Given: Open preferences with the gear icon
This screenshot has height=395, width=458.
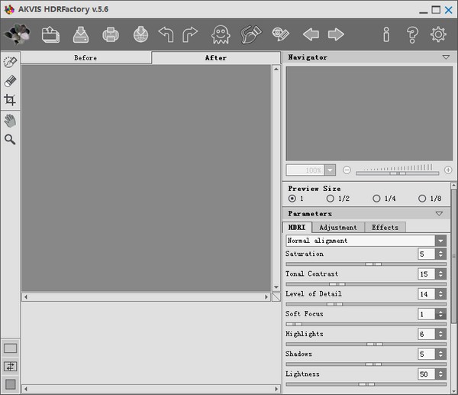Looking at the screenshot, I should pos(438,34).
